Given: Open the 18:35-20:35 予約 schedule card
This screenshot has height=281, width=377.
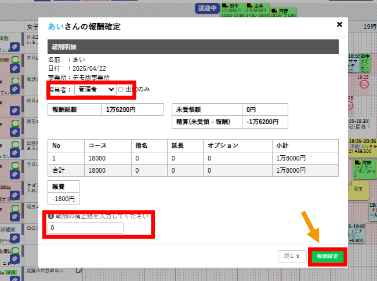Looking at the screenshot, I should click(x=362, y=148).
